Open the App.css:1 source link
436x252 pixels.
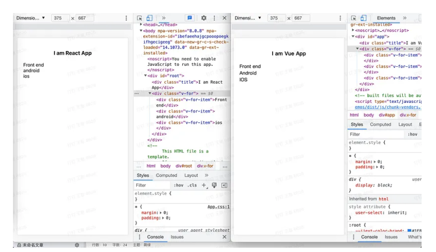(219, 207)
